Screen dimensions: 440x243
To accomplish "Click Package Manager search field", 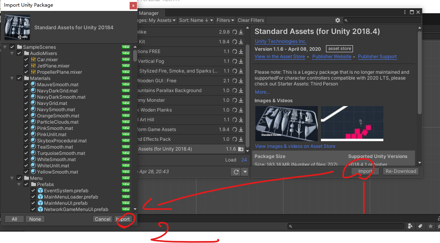I will [x=382, y=20].
